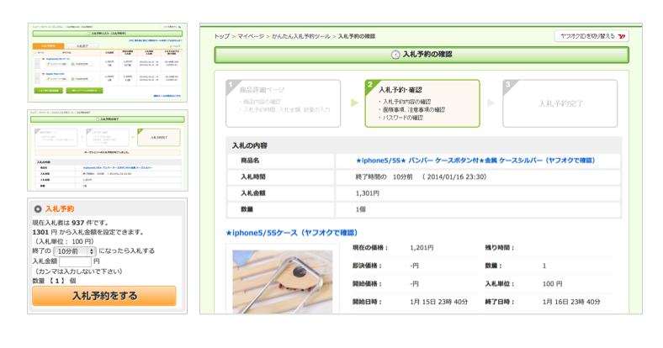Select the 入札完了 tab in list screenshot
Viewport: 663px width, 348px height.
tap(82, 45)
